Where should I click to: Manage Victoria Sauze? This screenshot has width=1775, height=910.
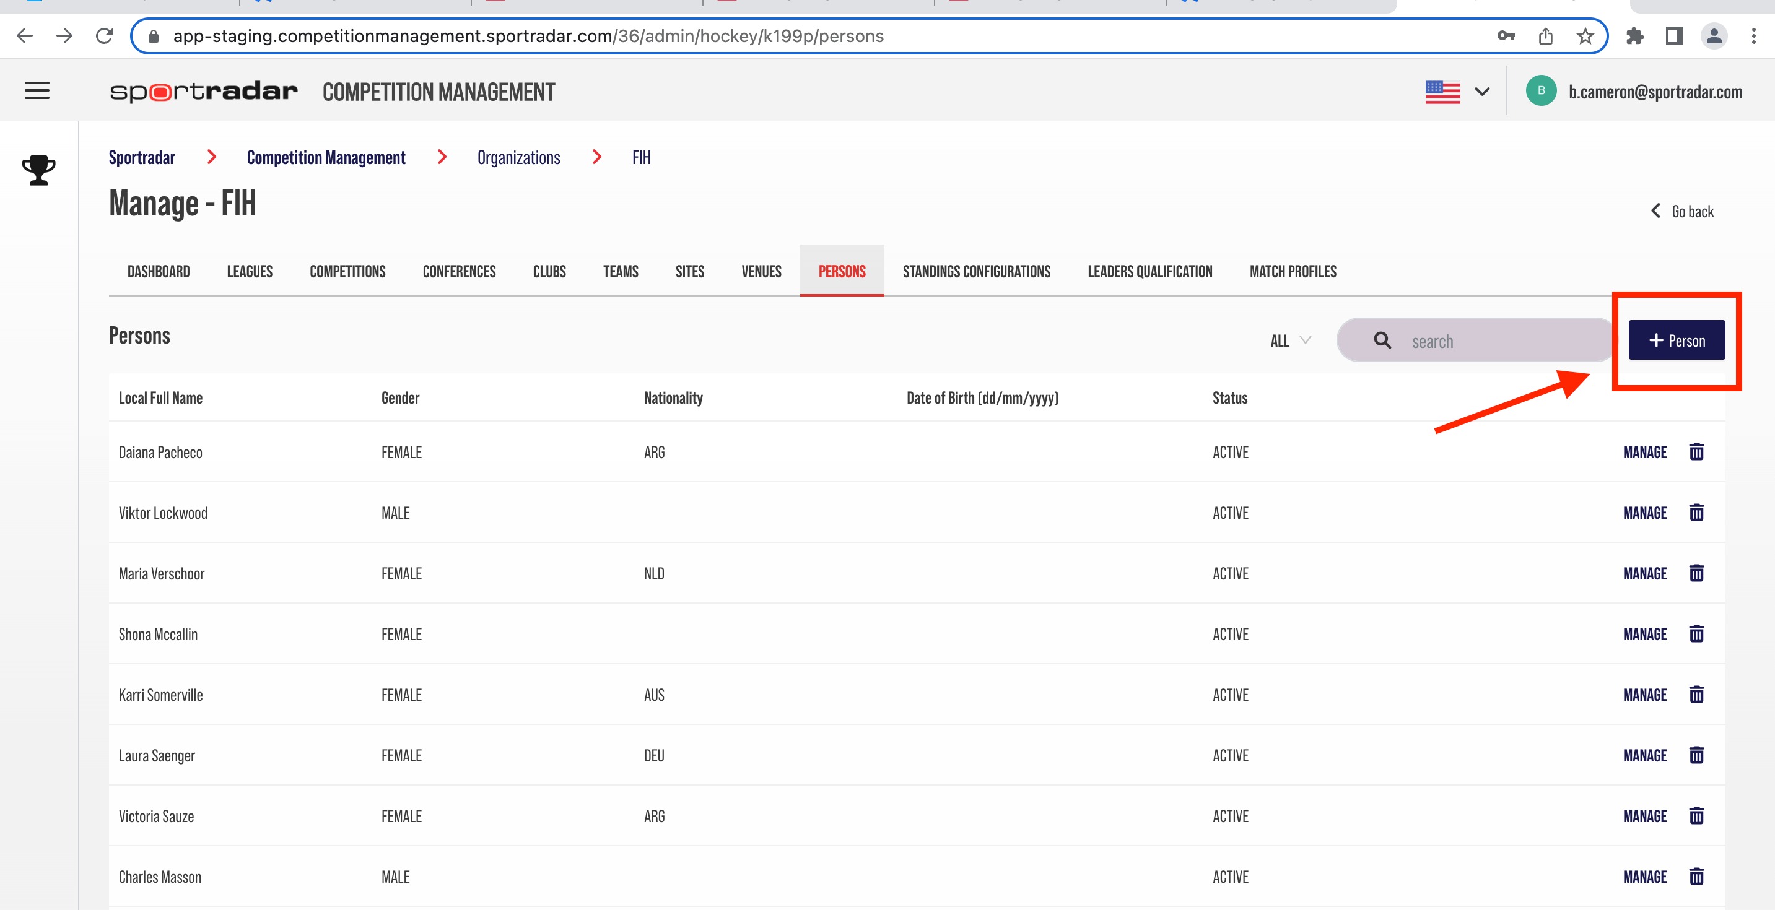click(1645, 816)
